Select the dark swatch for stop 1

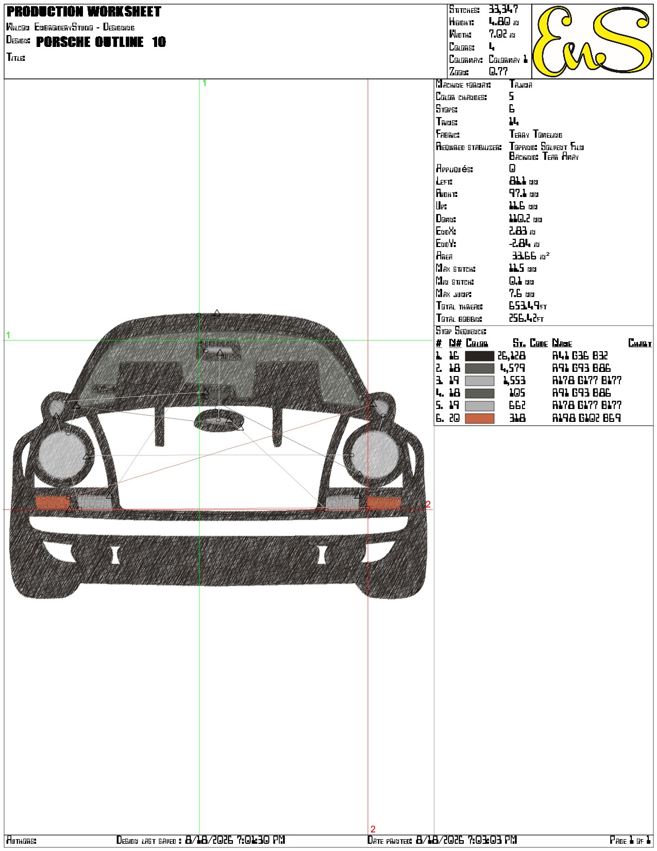click(479, 356)
